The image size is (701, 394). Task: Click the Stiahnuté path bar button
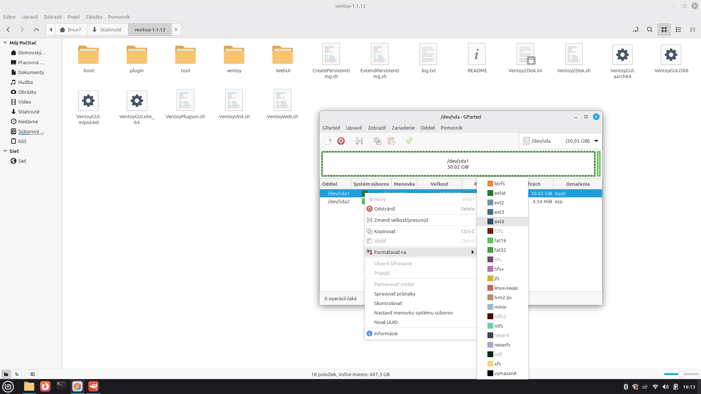[108, 30]
